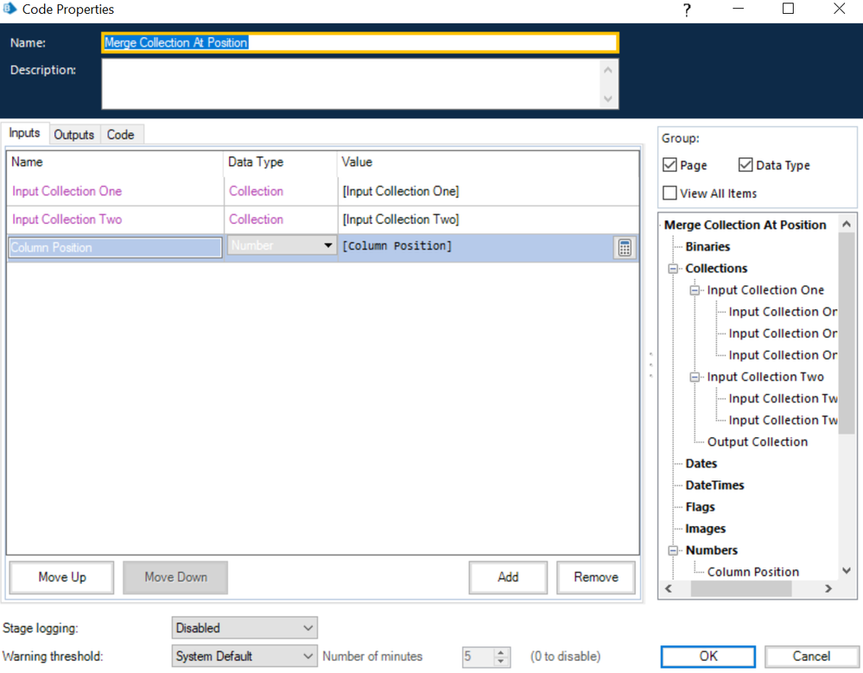This screenshot has height=673, width=863.
Task: Toggle the Page grouping checkbox
Action: 669,165
